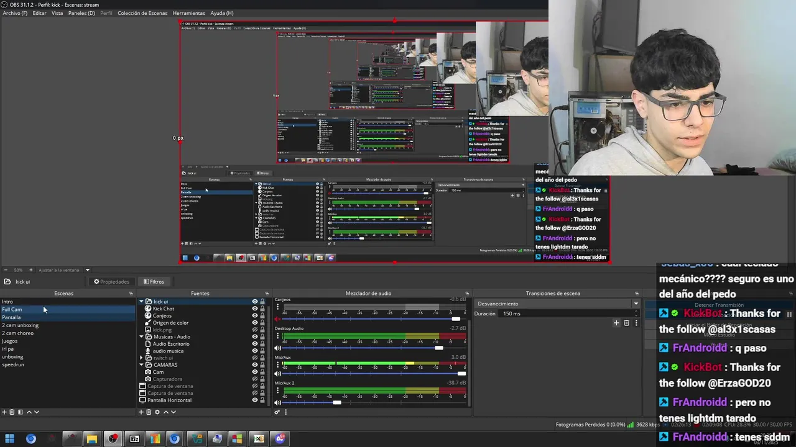
Task: Select the 2 cam unboxing scene
Action: 67,325
